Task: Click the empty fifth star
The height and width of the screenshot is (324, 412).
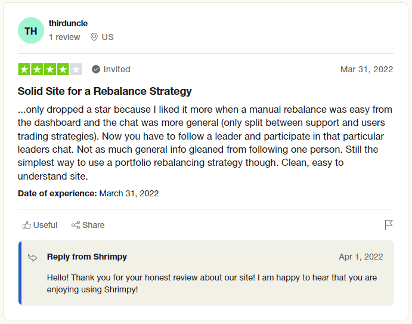Action: [76, 69]
